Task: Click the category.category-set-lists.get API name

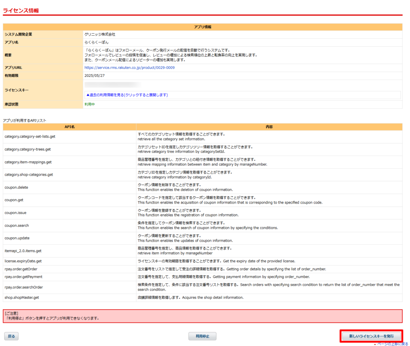Action: [30, 136]
